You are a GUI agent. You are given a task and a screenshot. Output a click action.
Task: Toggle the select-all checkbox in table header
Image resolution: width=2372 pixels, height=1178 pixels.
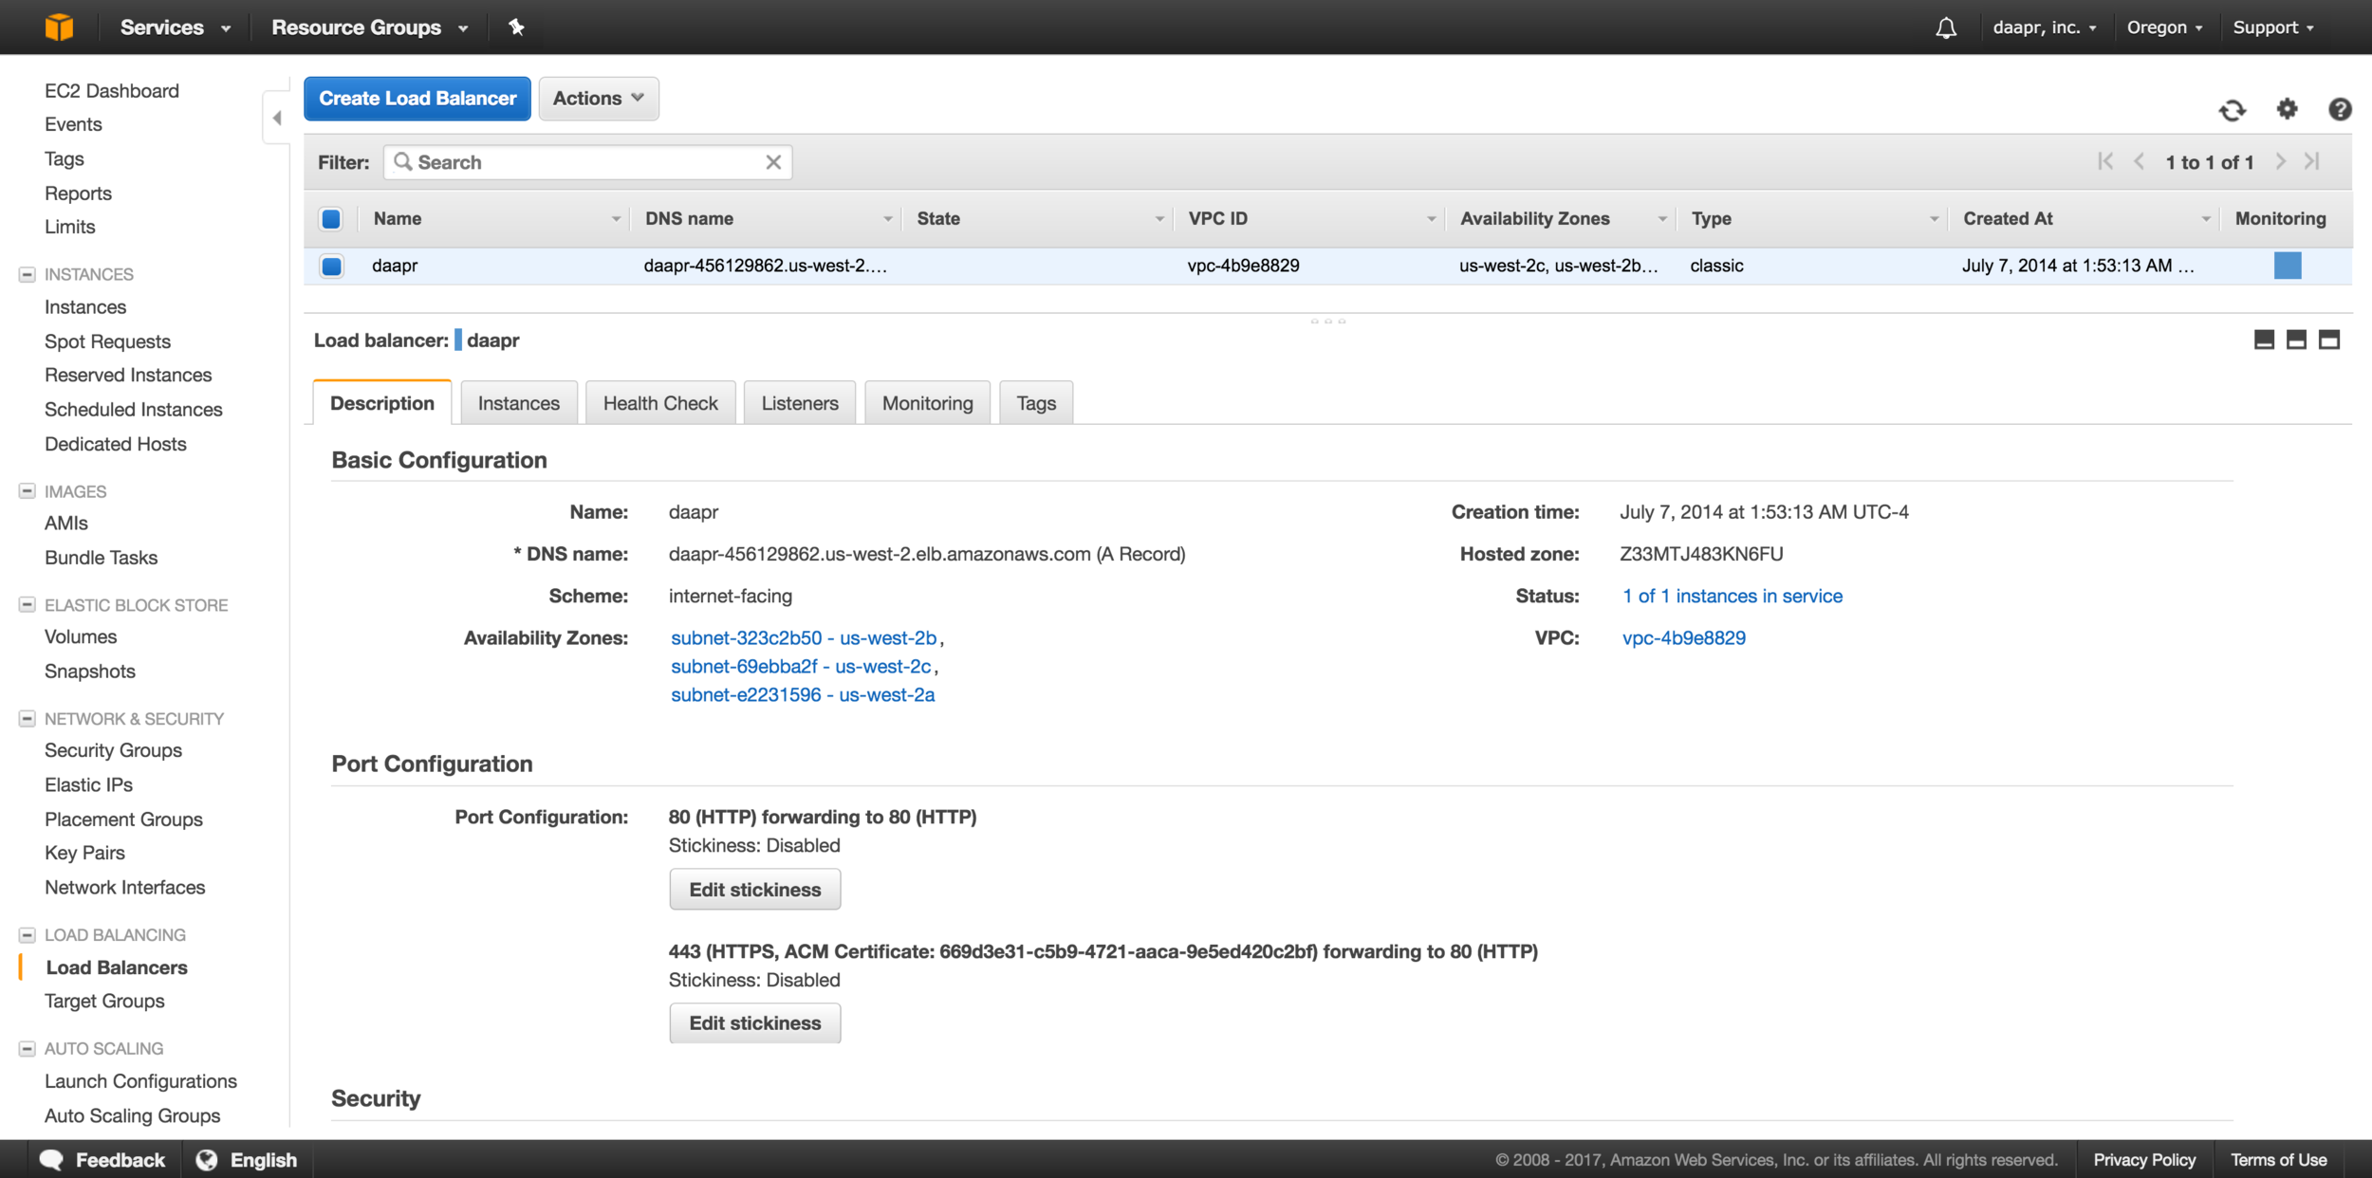pos(331,219)
